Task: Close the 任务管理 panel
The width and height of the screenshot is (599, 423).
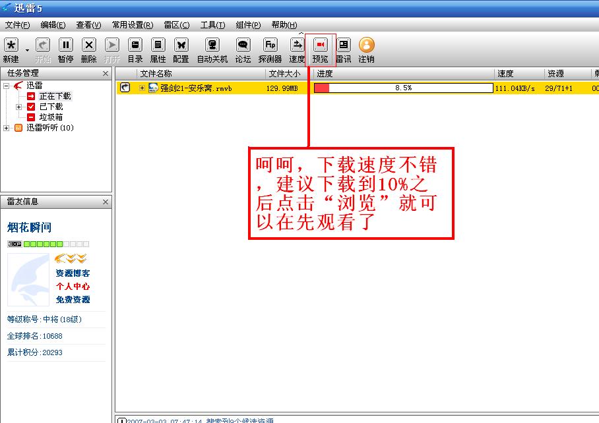Action: (106, 74)
